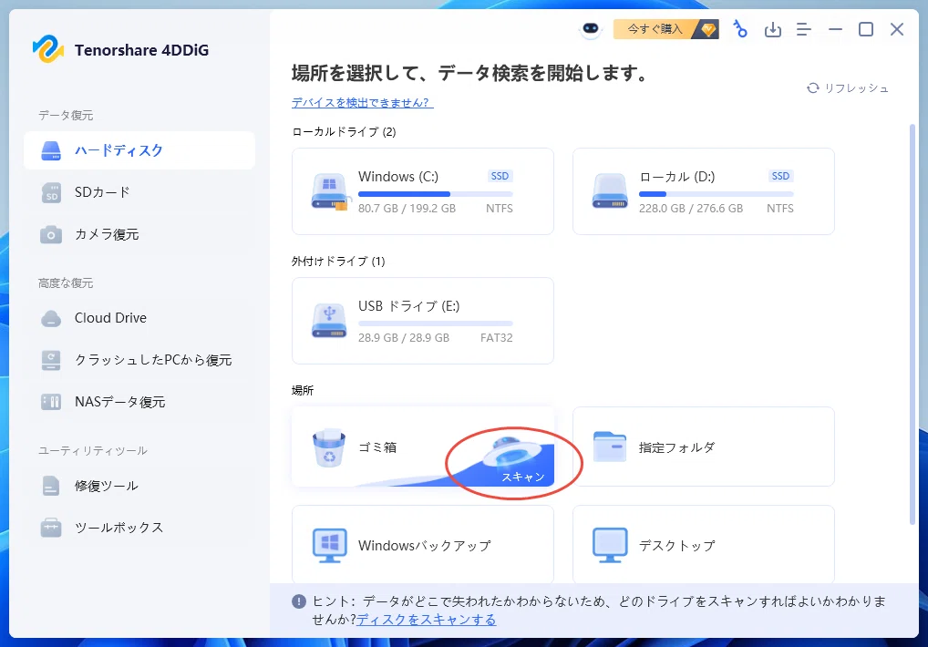Viewport: 928px width, 647px height.
Task: Click the 28.9 GB / 28.9 GB text
Action: click(x=404, y=338)
